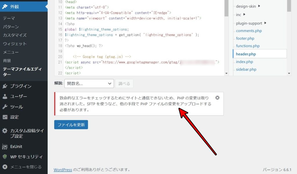This screenshot has width=297, height=174.
Task: Select the プラグイン (Plugins) plug icon
Action: point(4,86)
